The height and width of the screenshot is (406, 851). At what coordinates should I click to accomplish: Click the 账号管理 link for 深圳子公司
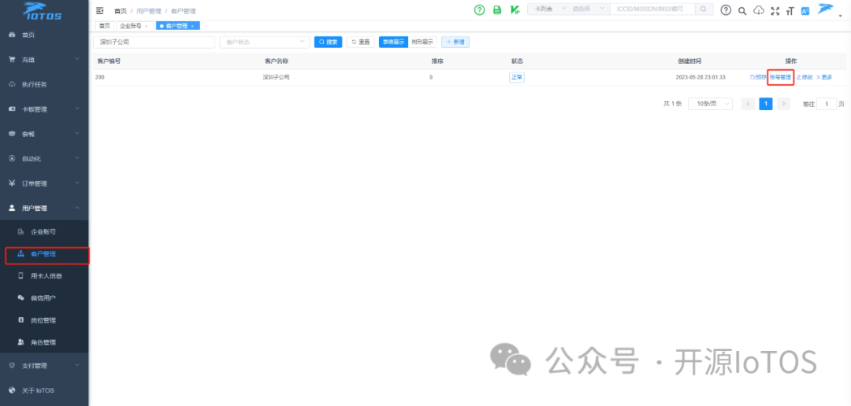(x=780, y=78)
